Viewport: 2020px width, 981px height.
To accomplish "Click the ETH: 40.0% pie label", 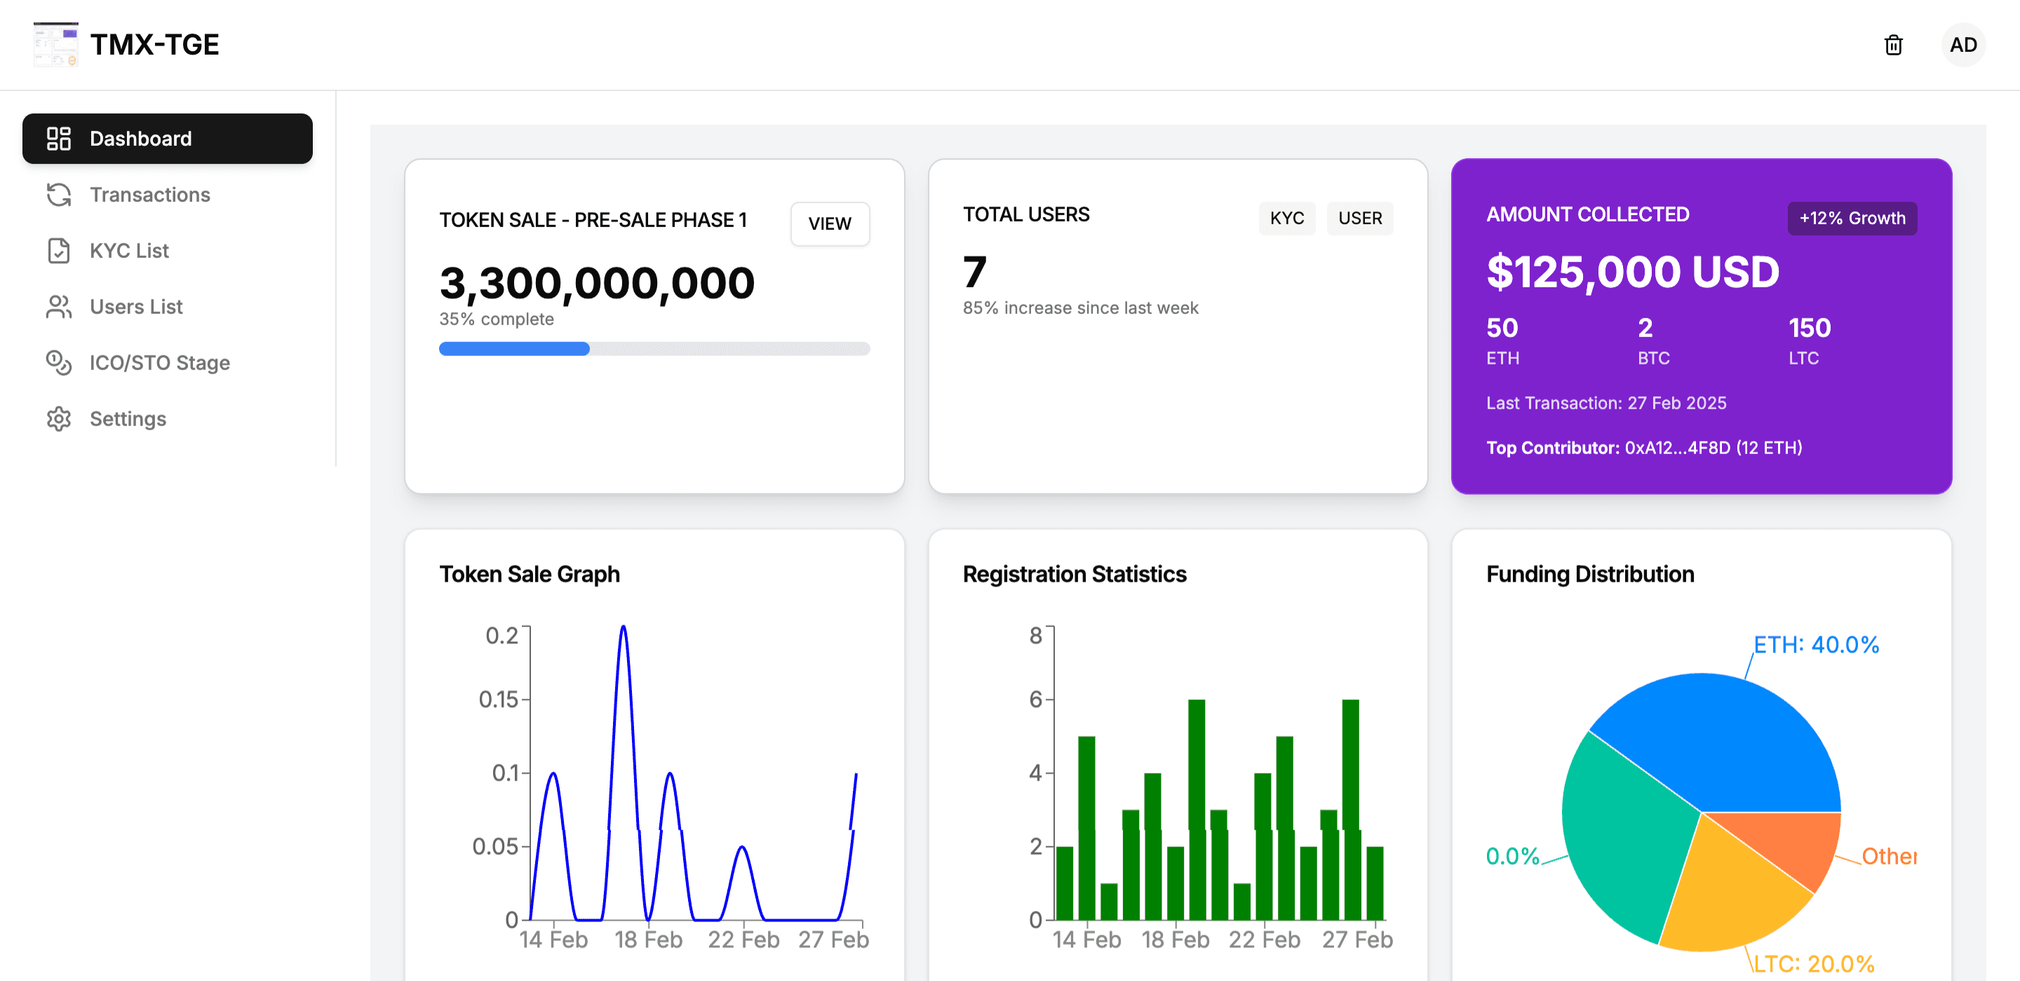I will [x=1816, y=644].
